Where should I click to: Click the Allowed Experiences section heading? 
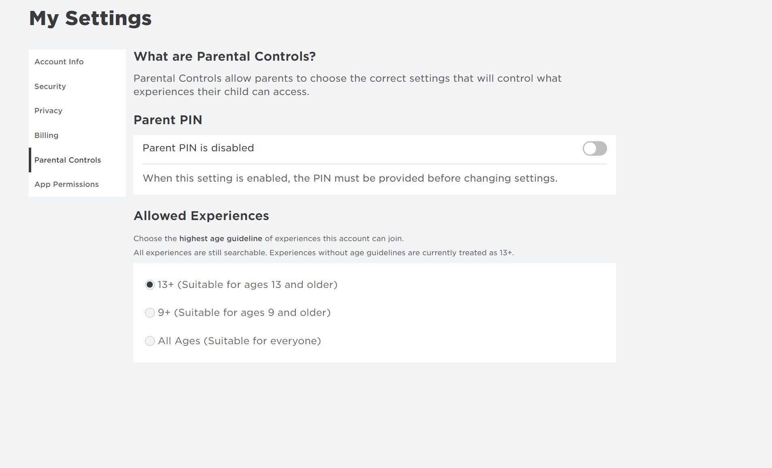tap(201, 216)
